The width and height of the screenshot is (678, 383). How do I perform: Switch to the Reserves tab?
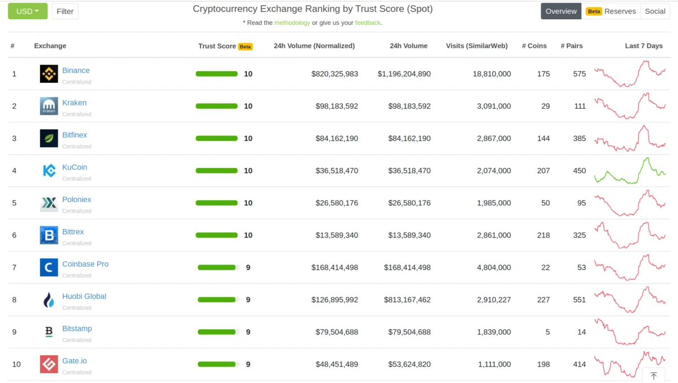point(611,11)
